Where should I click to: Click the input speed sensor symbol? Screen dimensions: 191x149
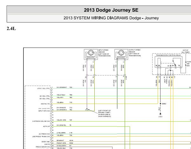(91, 54)
